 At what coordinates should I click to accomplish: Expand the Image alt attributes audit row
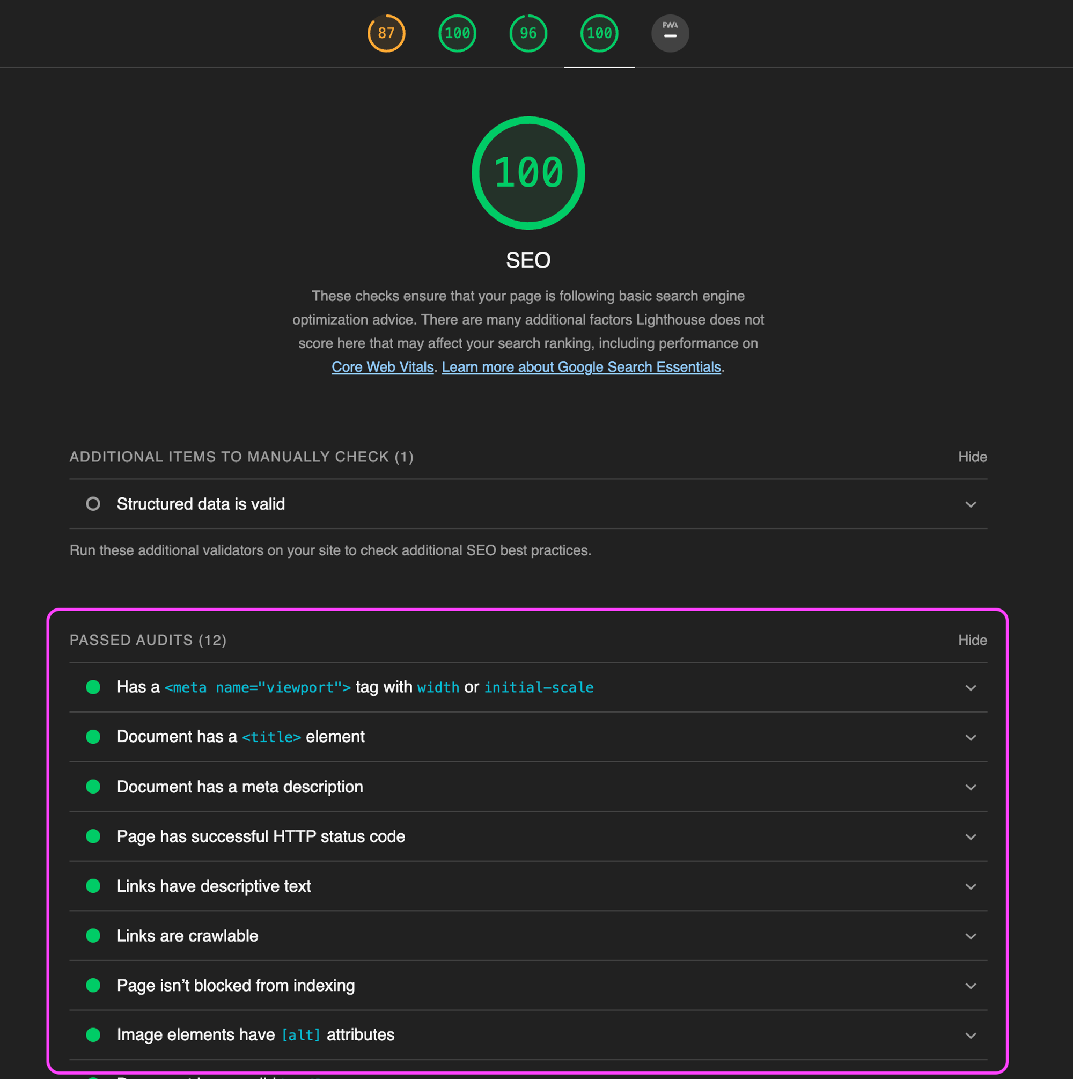[x=971, y=1035]
